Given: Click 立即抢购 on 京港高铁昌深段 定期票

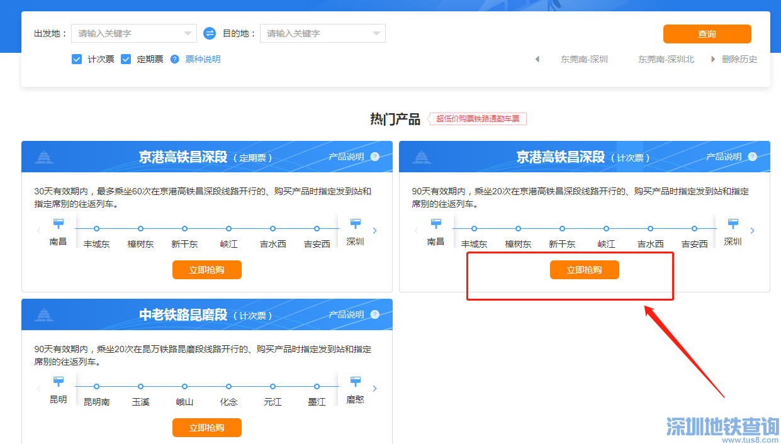Looking at the screenshot, I should pos(207,270).
